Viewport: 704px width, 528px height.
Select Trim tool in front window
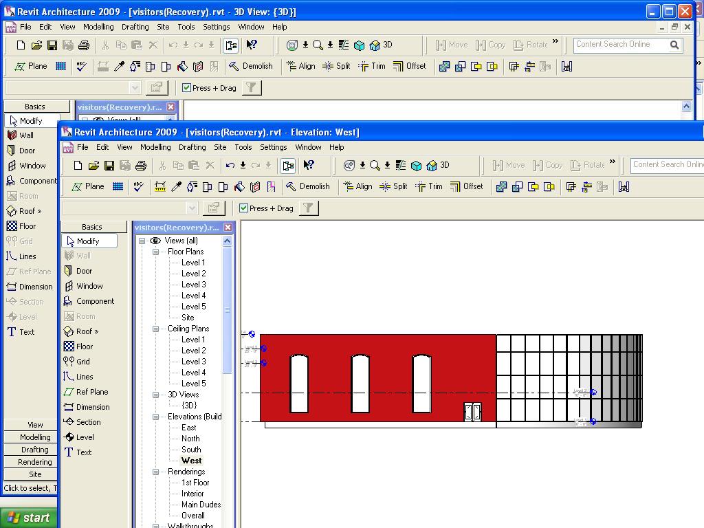[x=429, y=186]
